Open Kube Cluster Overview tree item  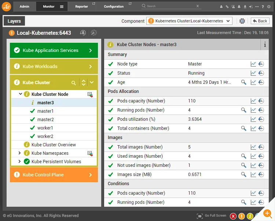tap(54, 145)
